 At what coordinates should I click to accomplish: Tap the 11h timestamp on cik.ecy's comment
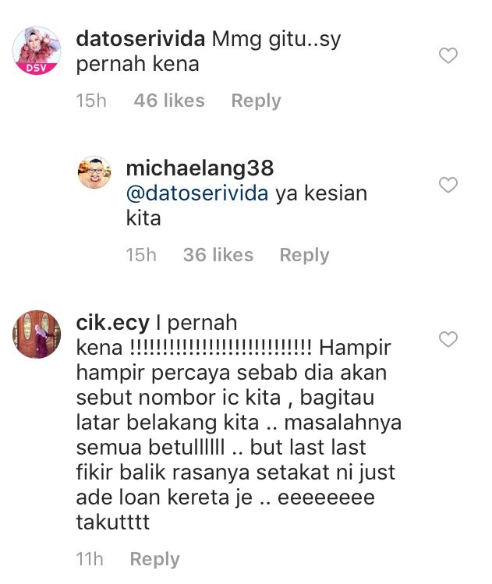90,559
